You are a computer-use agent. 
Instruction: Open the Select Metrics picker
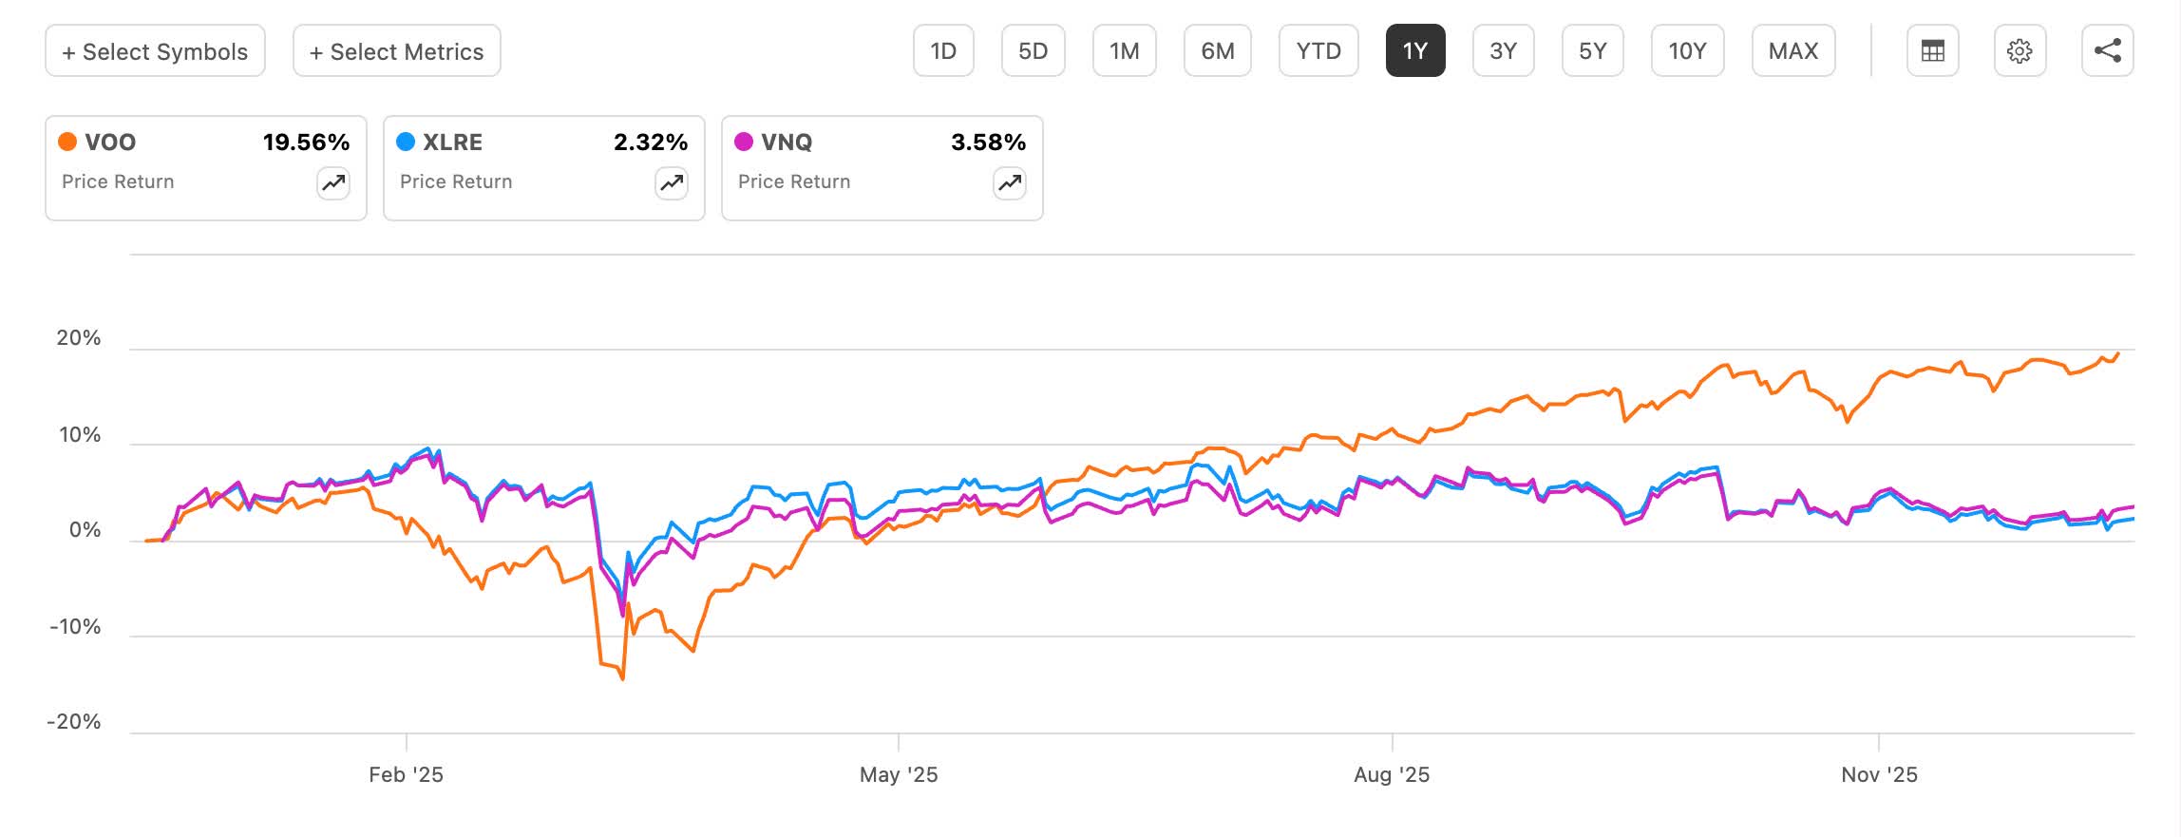click(395, 51)
